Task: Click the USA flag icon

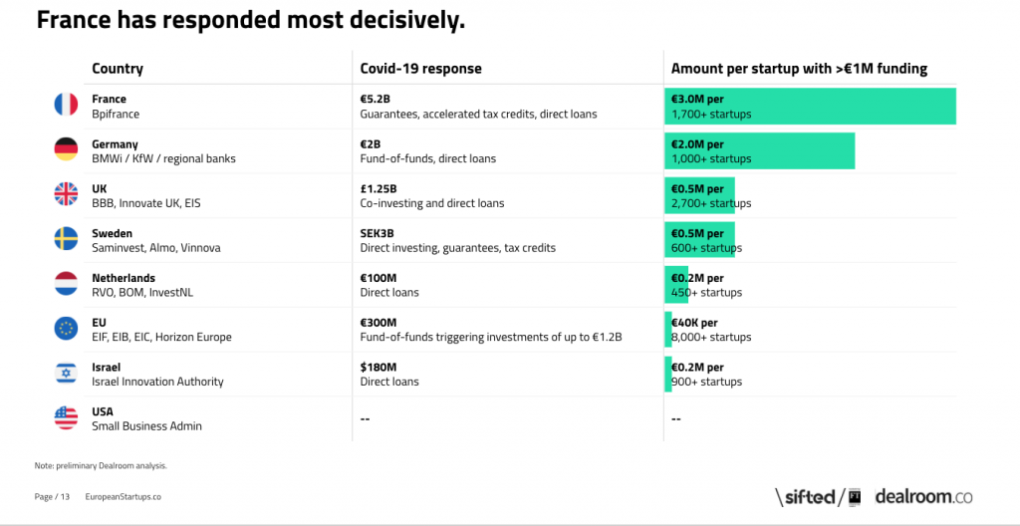Action: 66,417
